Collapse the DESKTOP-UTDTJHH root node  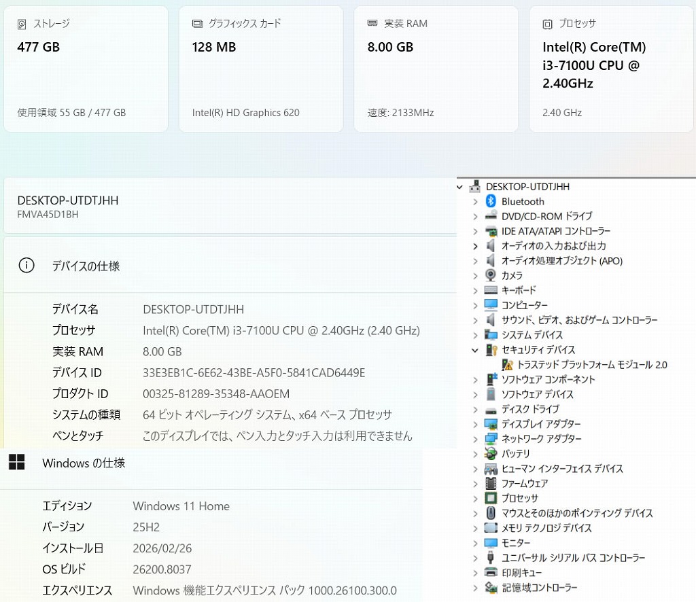[463, 186]
